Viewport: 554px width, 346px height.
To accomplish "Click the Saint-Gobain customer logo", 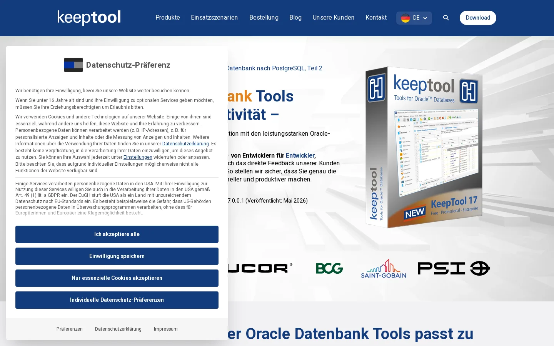I will (384, 268).
